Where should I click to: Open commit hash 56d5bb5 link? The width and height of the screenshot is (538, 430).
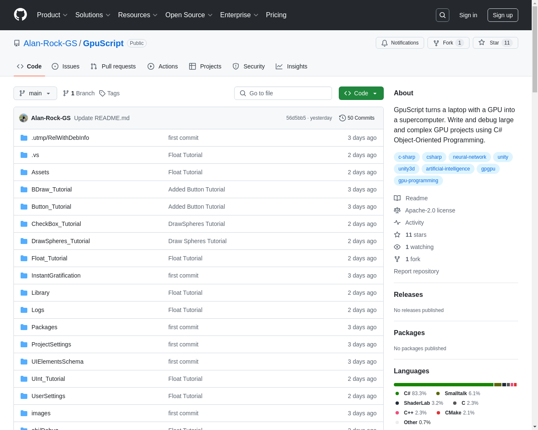[296, 118]
